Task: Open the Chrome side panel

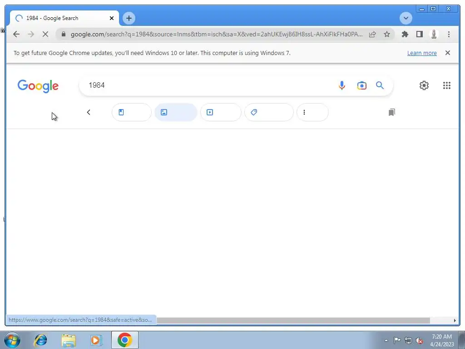Action: [x=419, y=34]
